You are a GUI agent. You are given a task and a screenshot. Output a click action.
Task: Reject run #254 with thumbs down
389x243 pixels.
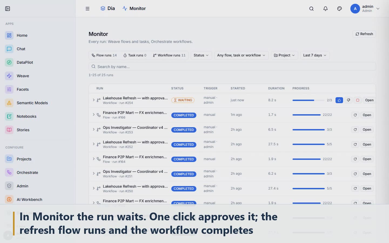(348, 100)
